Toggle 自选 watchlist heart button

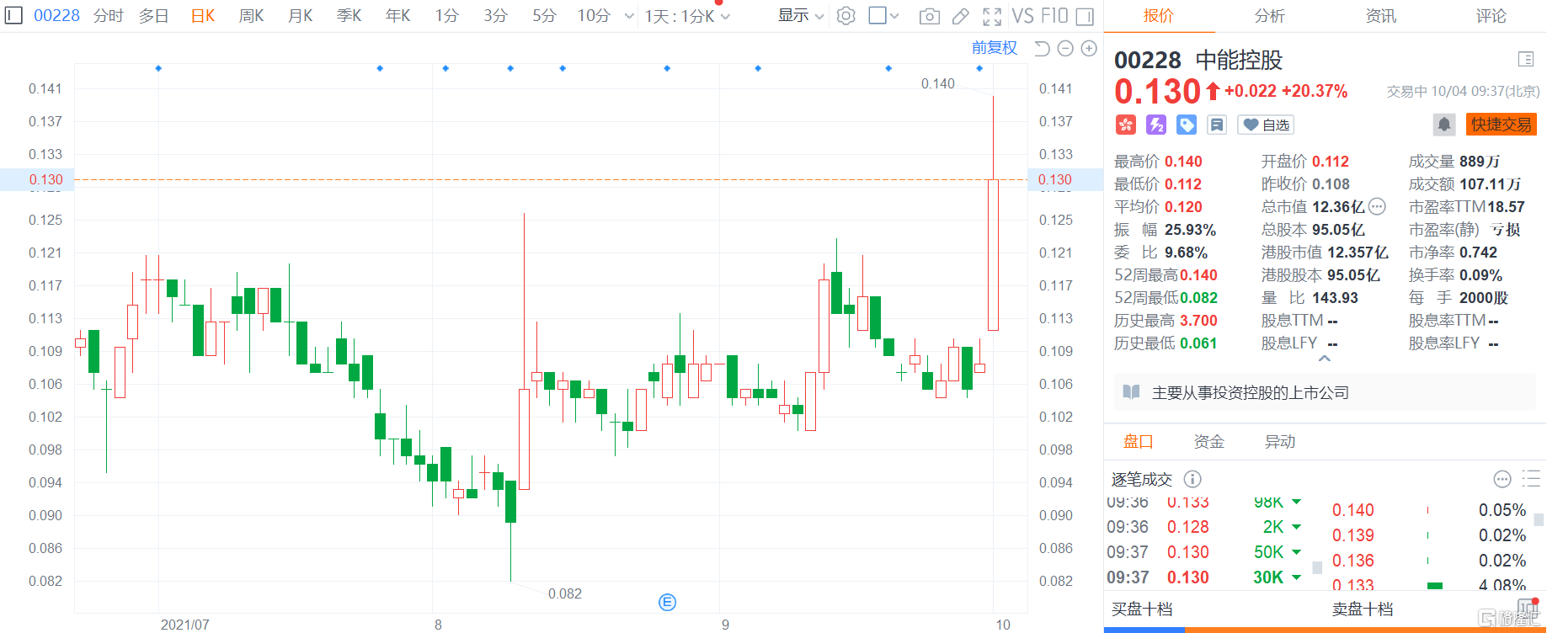click(1266, 125)
